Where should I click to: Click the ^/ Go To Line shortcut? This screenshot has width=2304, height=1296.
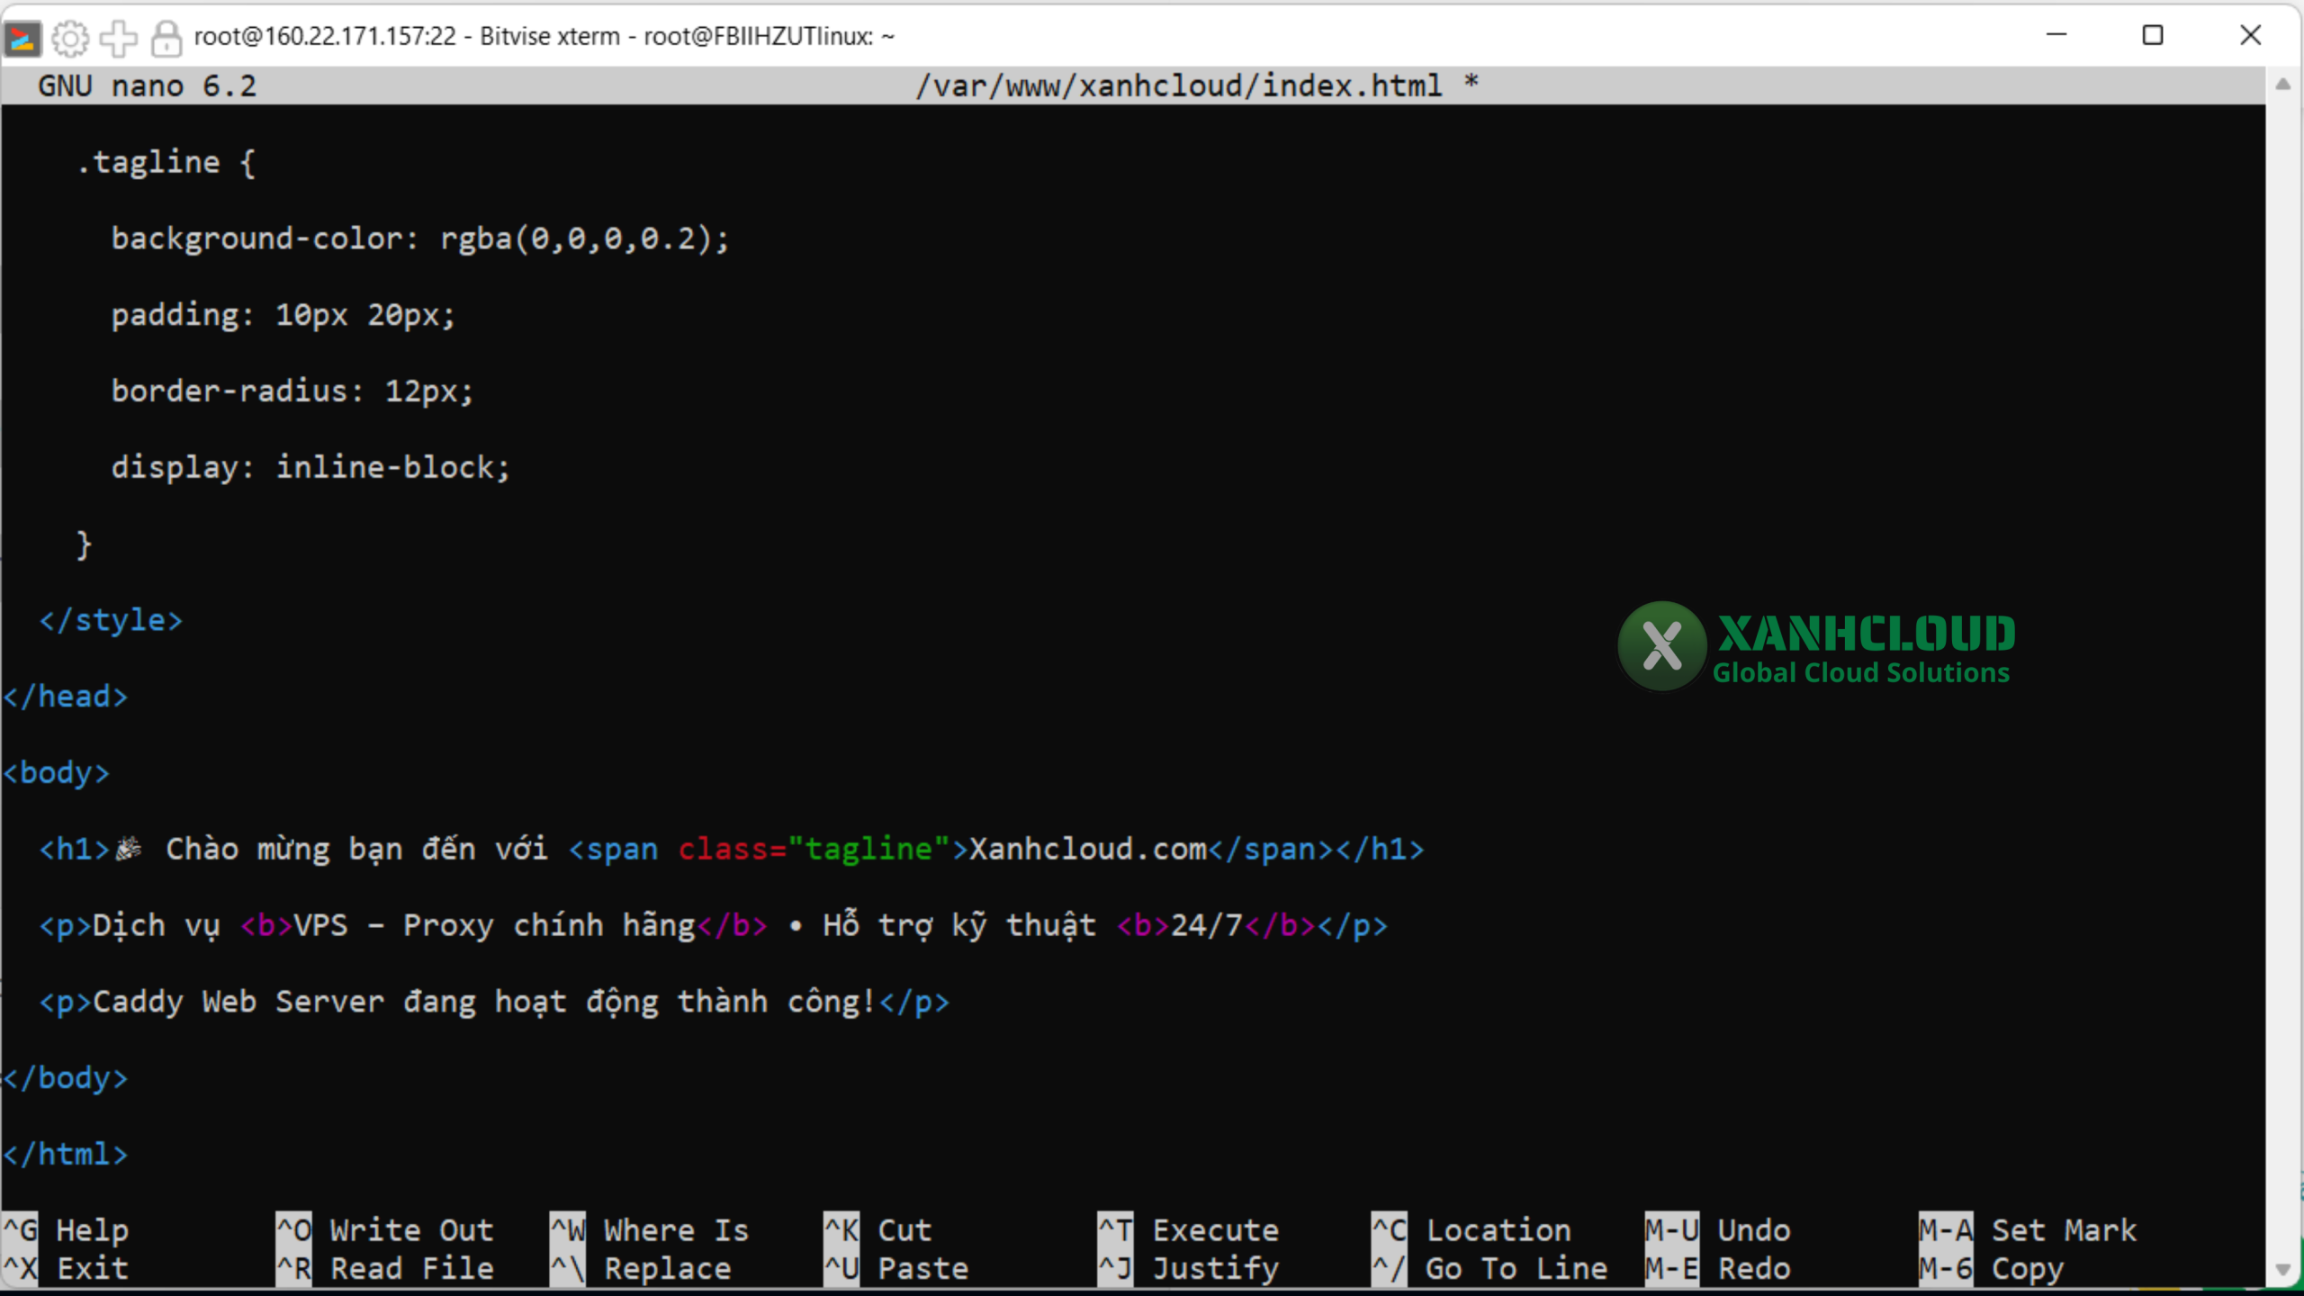pos(1489,1268)
